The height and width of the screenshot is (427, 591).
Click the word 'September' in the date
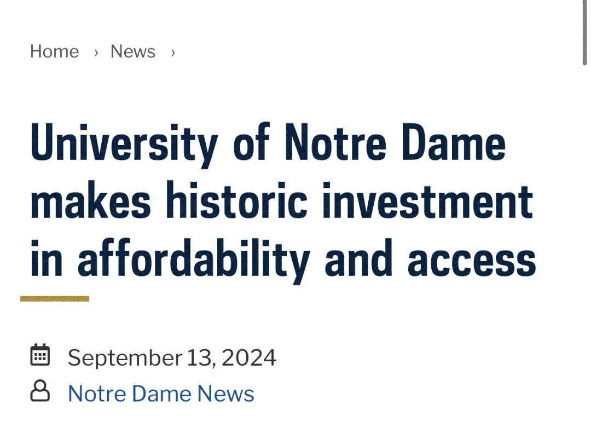125,359
